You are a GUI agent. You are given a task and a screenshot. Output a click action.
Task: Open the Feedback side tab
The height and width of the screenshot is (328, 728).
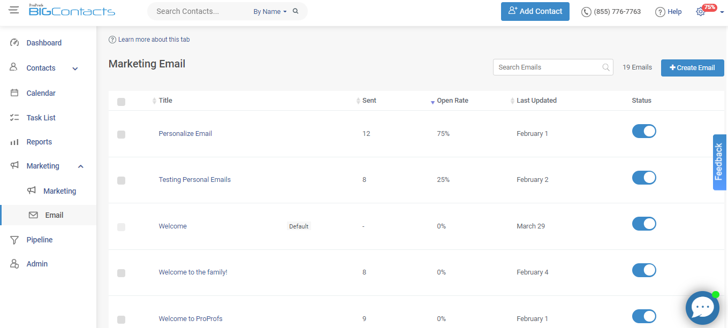tap(719, 162)
